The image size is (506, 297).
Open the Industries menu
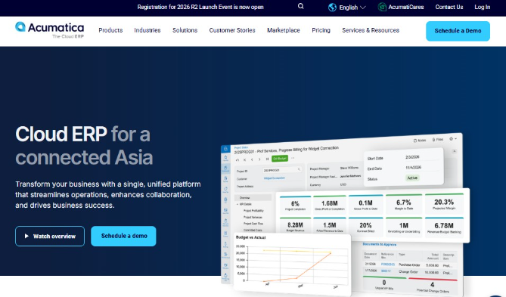[x=147, y=30]
